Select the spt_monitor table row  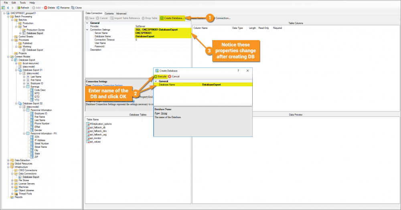click(94, 138)
